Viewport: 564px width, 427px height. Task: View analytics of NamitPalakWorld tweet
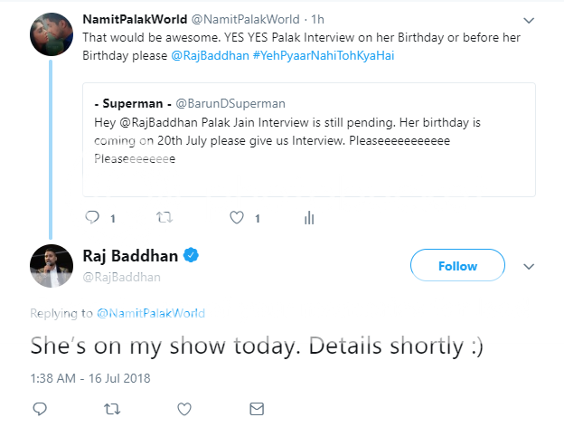coord(308,217)
